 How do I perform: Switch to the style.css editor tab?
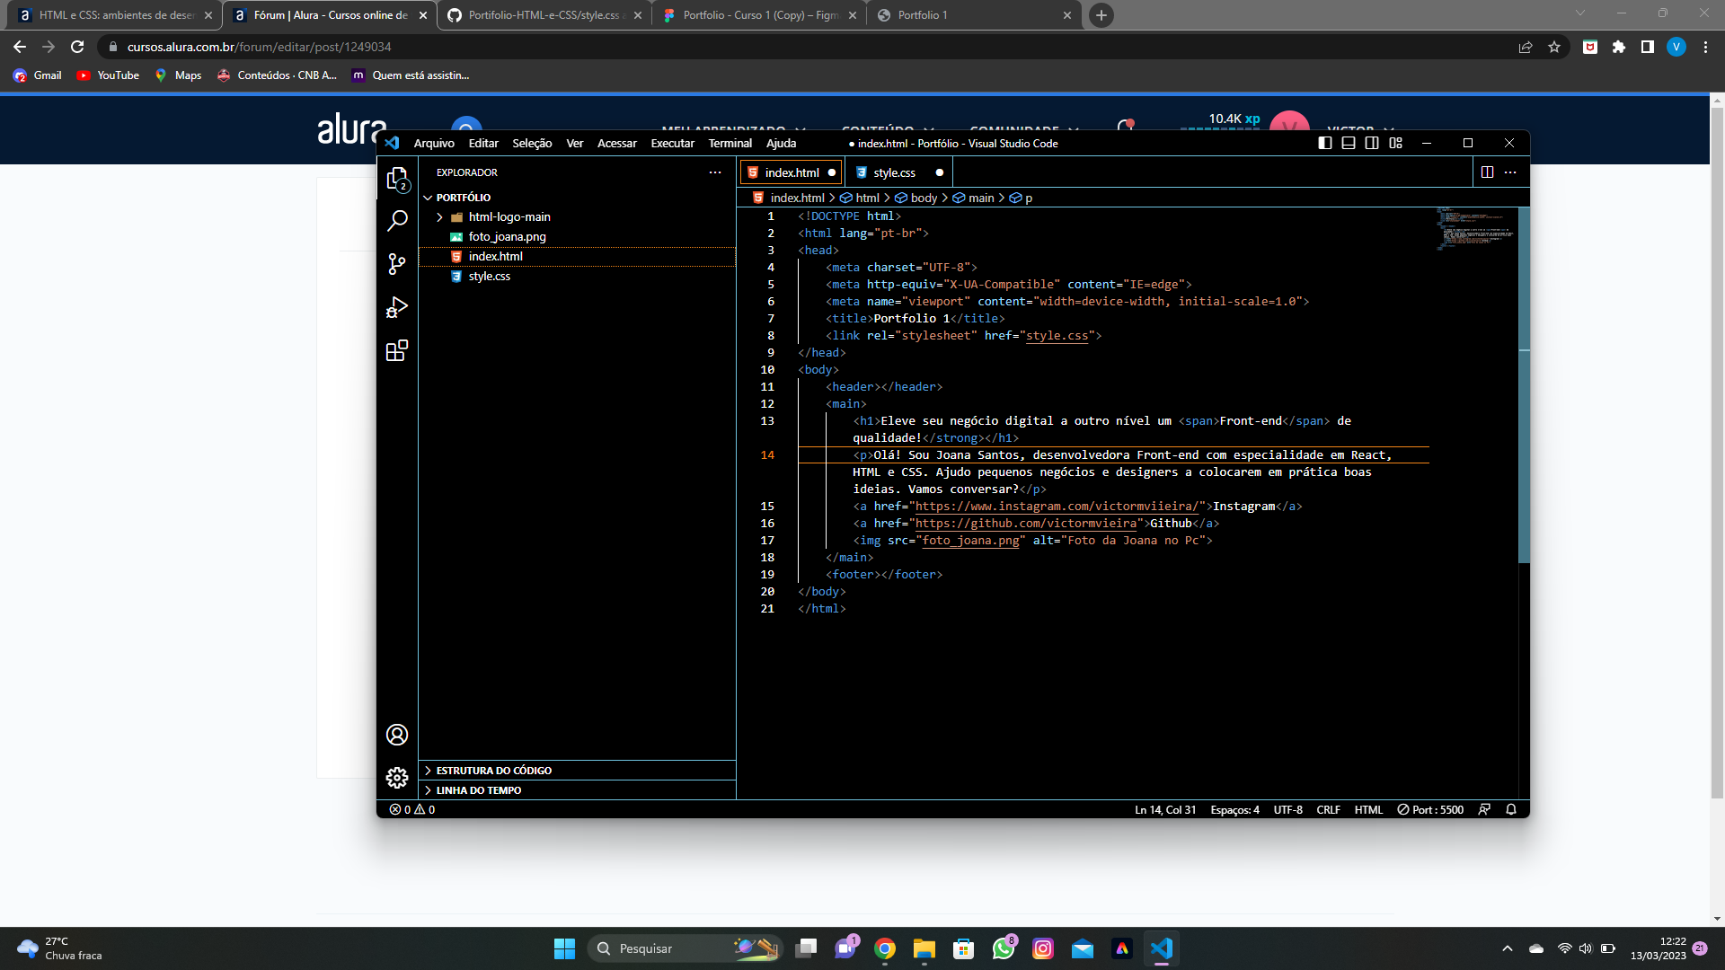[x=898, y=172]
